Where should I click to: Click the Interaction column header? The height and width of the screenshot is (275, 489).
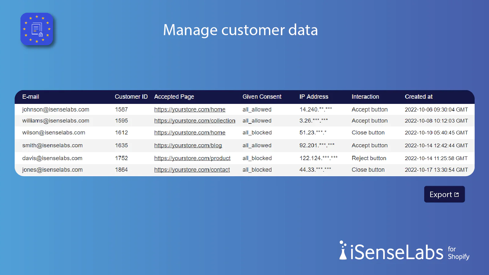coord(365,97)
